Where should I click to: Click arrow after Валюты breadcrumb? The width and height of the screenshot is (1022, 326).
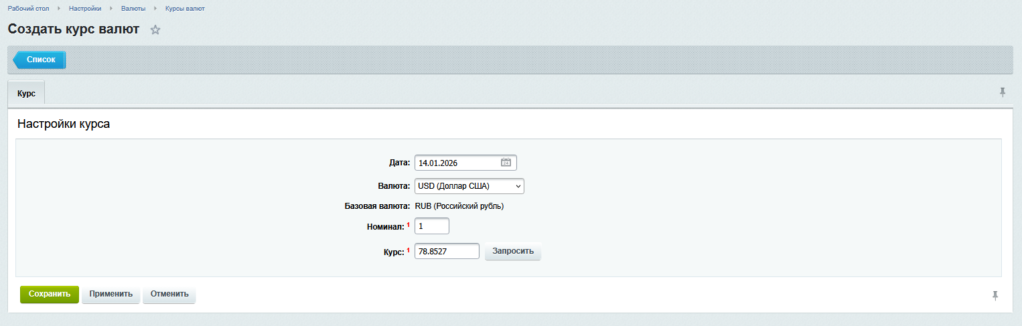click(x=155, y=9)
